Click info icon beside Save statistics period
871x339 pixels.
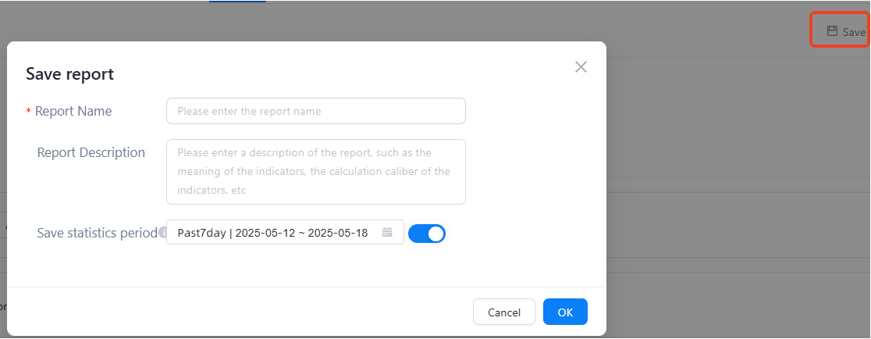162,233
